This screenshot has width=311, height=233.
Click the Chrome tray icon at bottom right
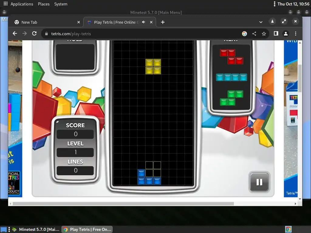288,229
